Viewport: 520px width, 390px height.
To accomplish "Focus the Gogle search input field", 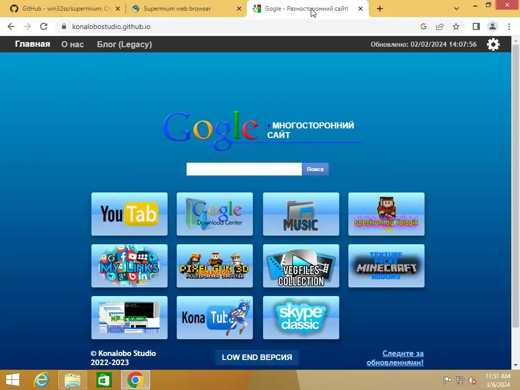I will pyautogui.click(x=244, y=169).
